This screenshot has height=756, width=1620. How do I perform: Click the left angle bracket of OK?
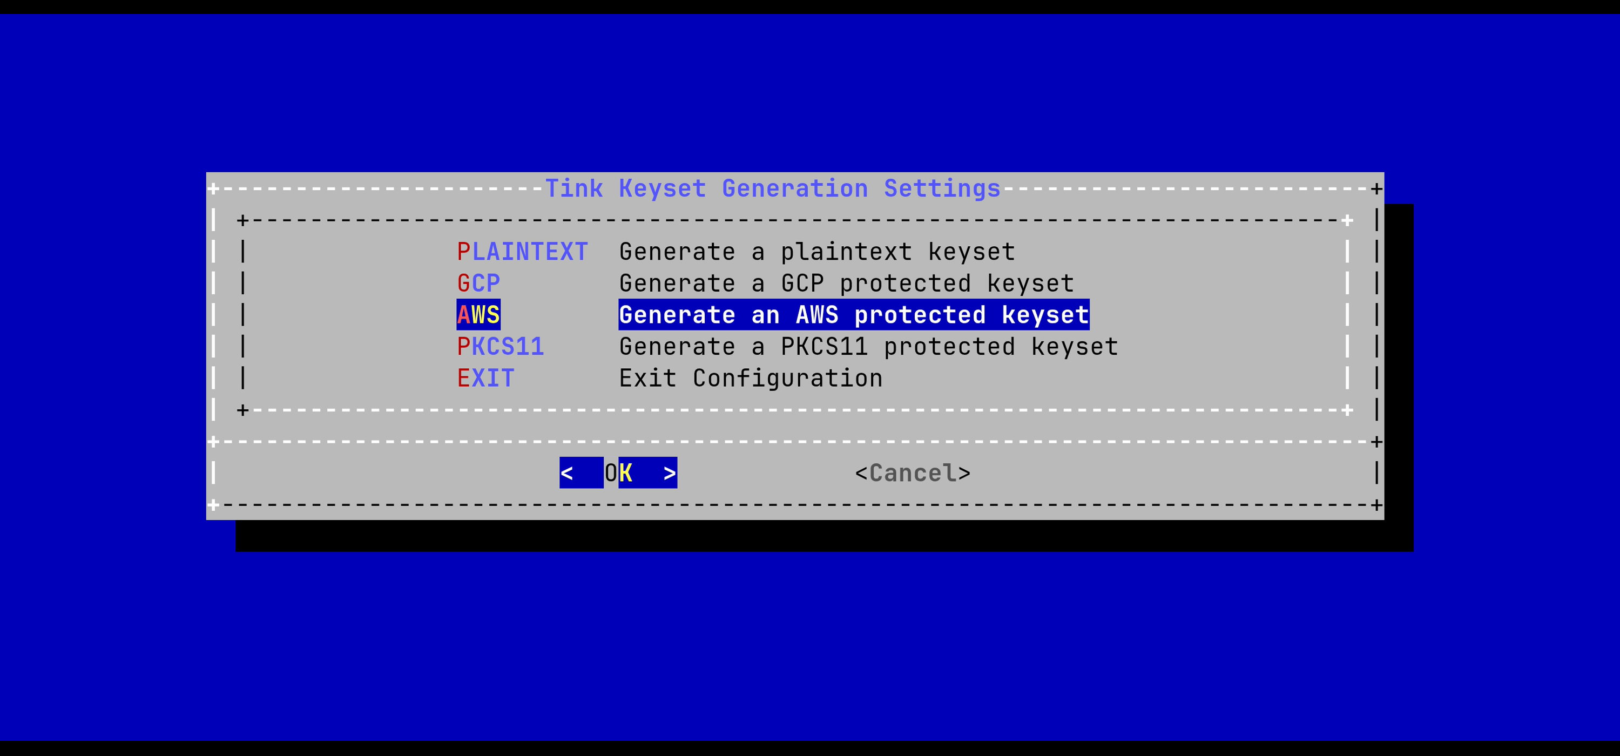coord(566,473)
